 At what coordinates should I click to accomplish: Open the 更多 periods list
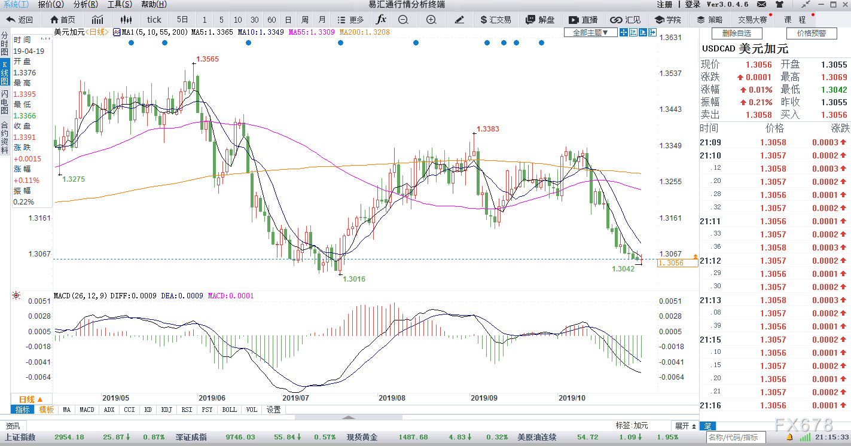(350, 20)
